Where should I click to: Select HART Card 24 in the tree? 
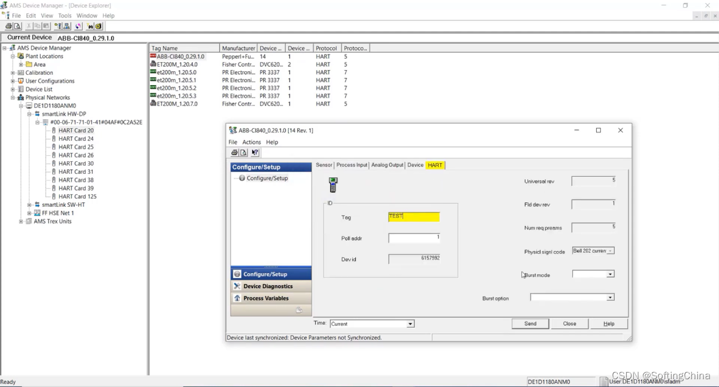[x=76, y=138]
